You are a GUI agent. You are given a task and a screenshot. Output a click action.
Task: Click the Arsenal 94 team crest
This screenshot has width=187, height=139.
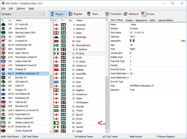tap(3, 49)
